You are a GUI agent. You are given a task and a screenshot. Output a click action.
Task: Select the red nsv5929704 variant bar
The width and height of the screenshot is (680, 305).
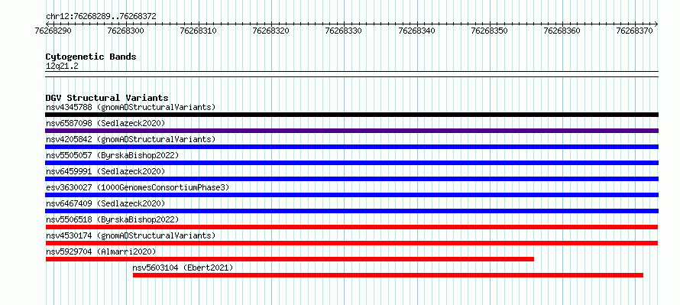(x=290, y=259)
